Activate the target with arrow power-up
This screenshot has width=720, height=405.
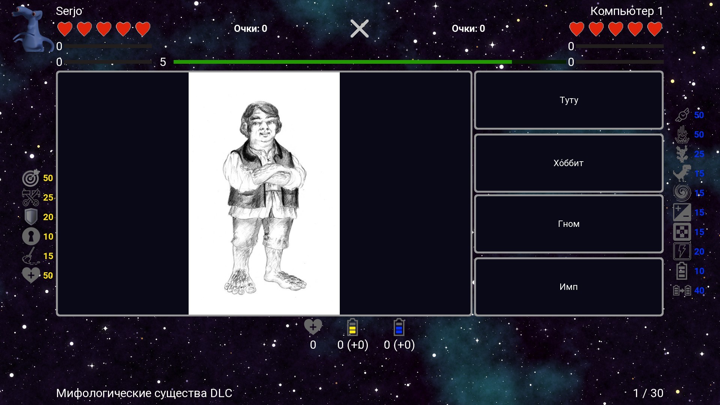coord(31,178)
